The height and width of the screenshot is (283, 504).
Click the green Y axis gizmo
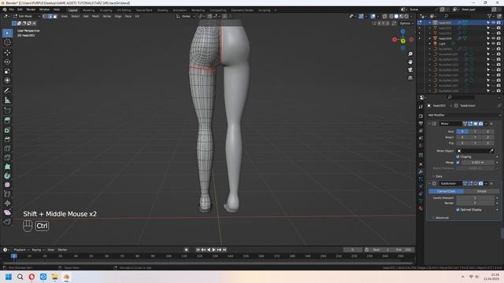[402, 40]
